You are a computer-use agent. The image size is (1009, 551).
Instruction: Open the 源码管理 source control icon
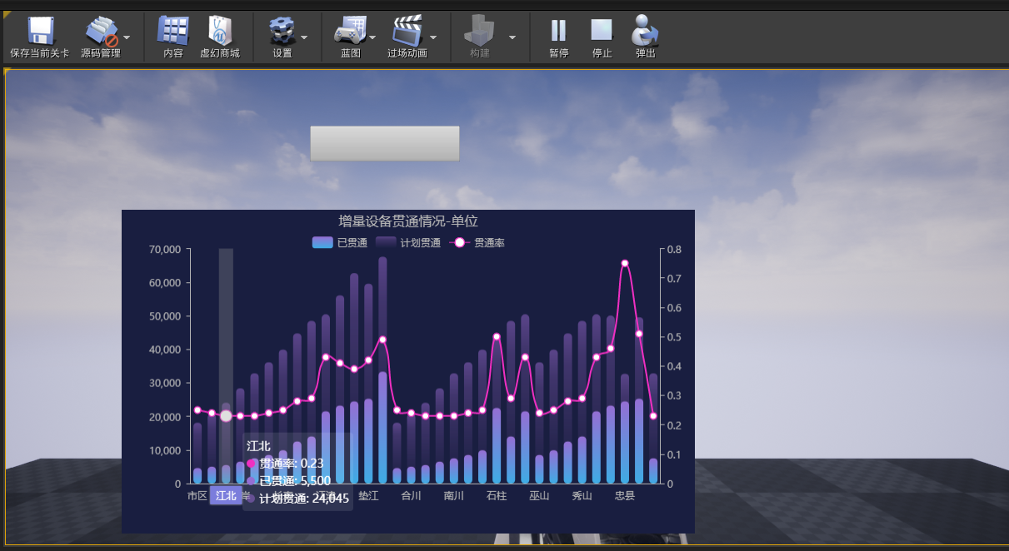pyautogui.click(x=102, y=33)
